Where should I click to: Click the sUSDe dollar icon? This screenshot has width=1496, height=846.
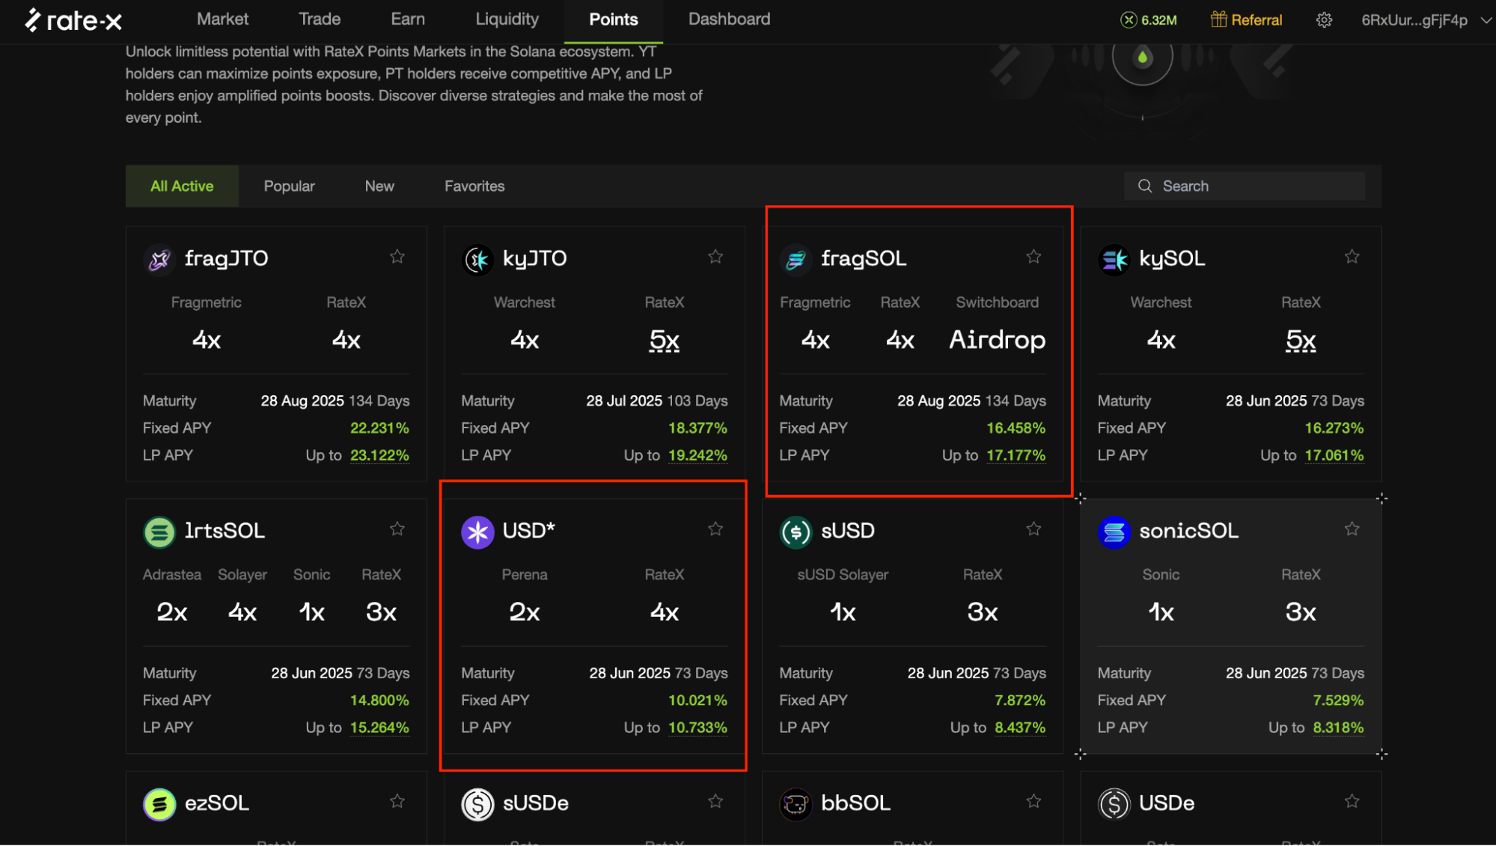click(477, 803)
